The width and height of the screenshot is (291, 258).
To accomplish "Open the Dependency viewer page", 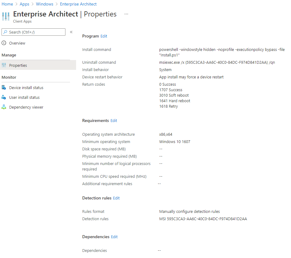I will point(26,107).
